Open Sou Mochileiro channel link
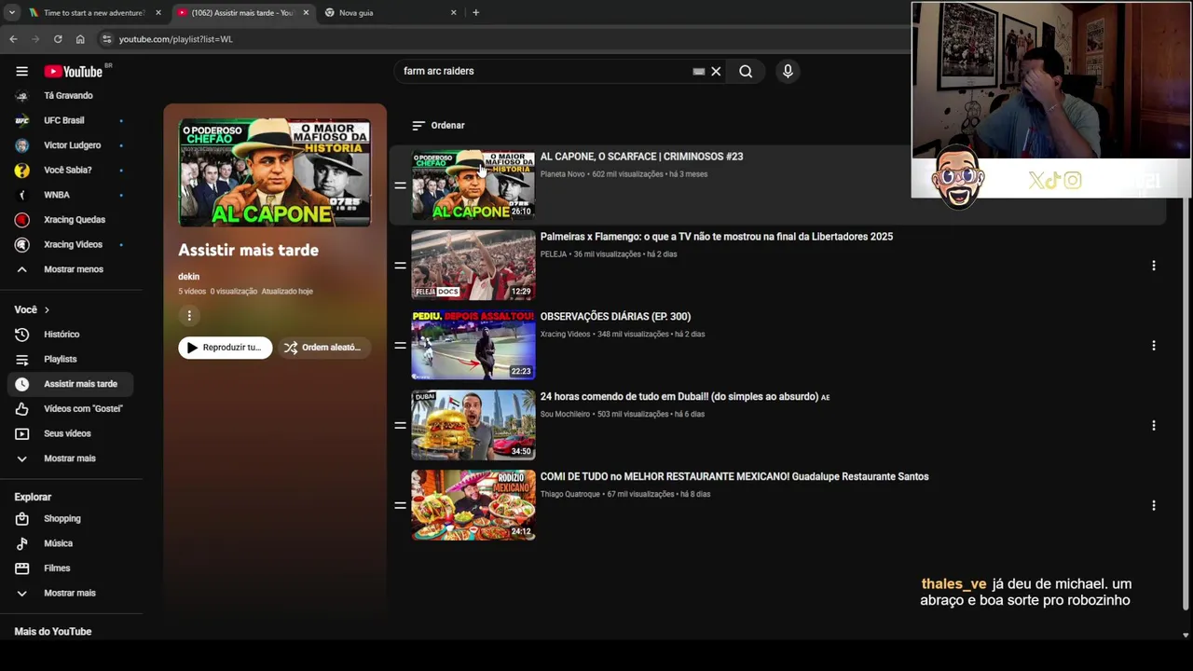1193x671 pixels. [565, 415]
